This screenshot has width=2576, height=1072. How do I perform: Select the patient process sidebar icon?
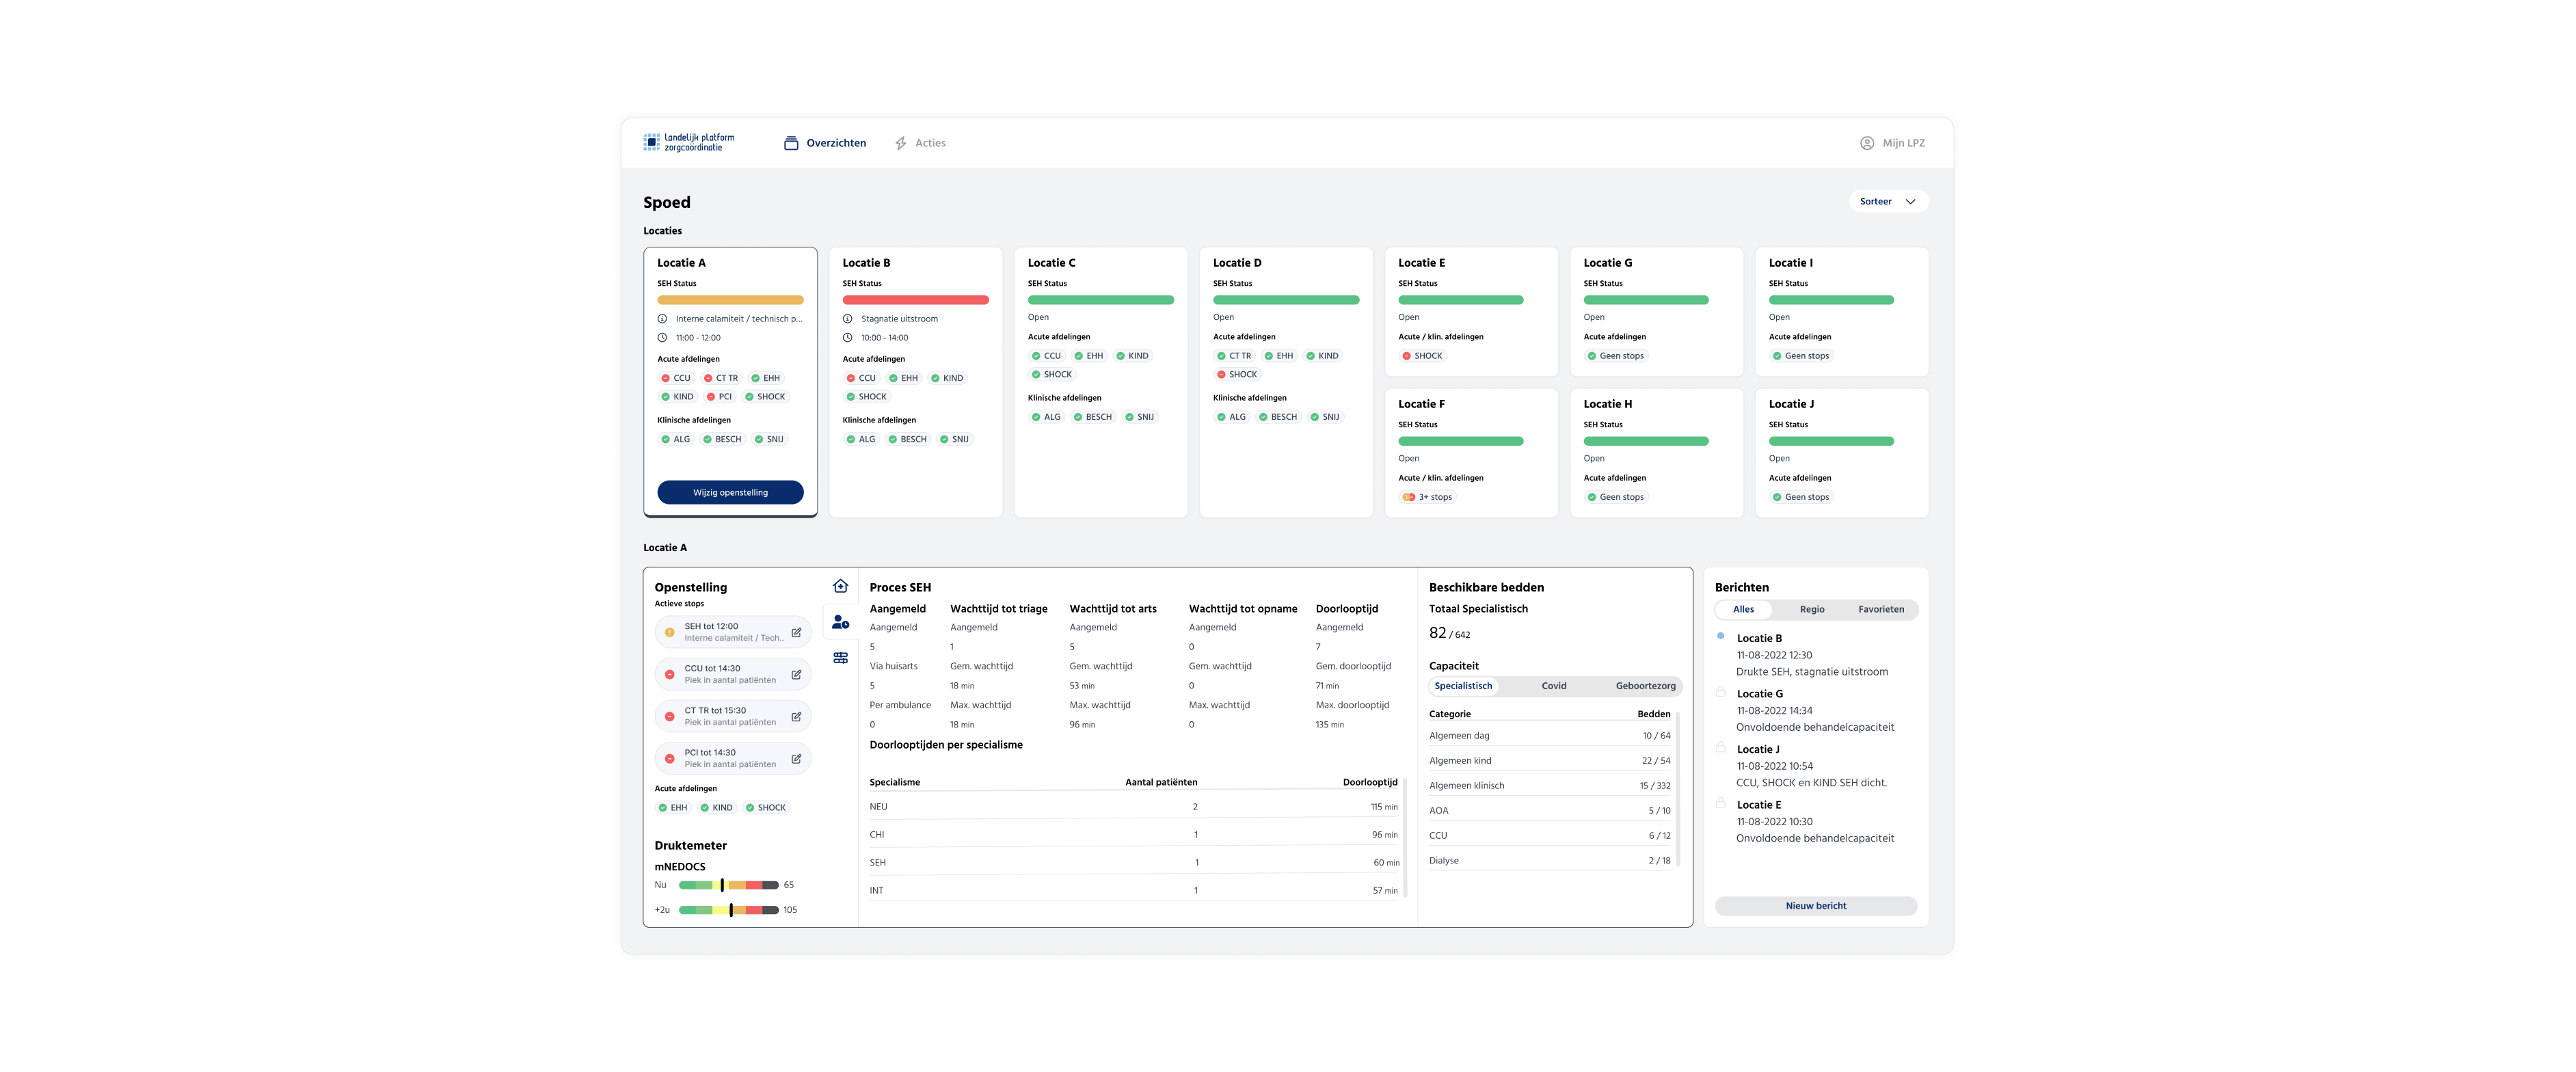pos(840,621)
